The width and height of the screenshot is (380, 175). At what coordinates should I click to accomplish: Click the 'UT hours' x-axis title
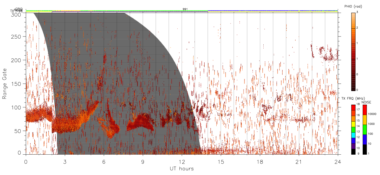pyautogui.click(x=182, y=169)
